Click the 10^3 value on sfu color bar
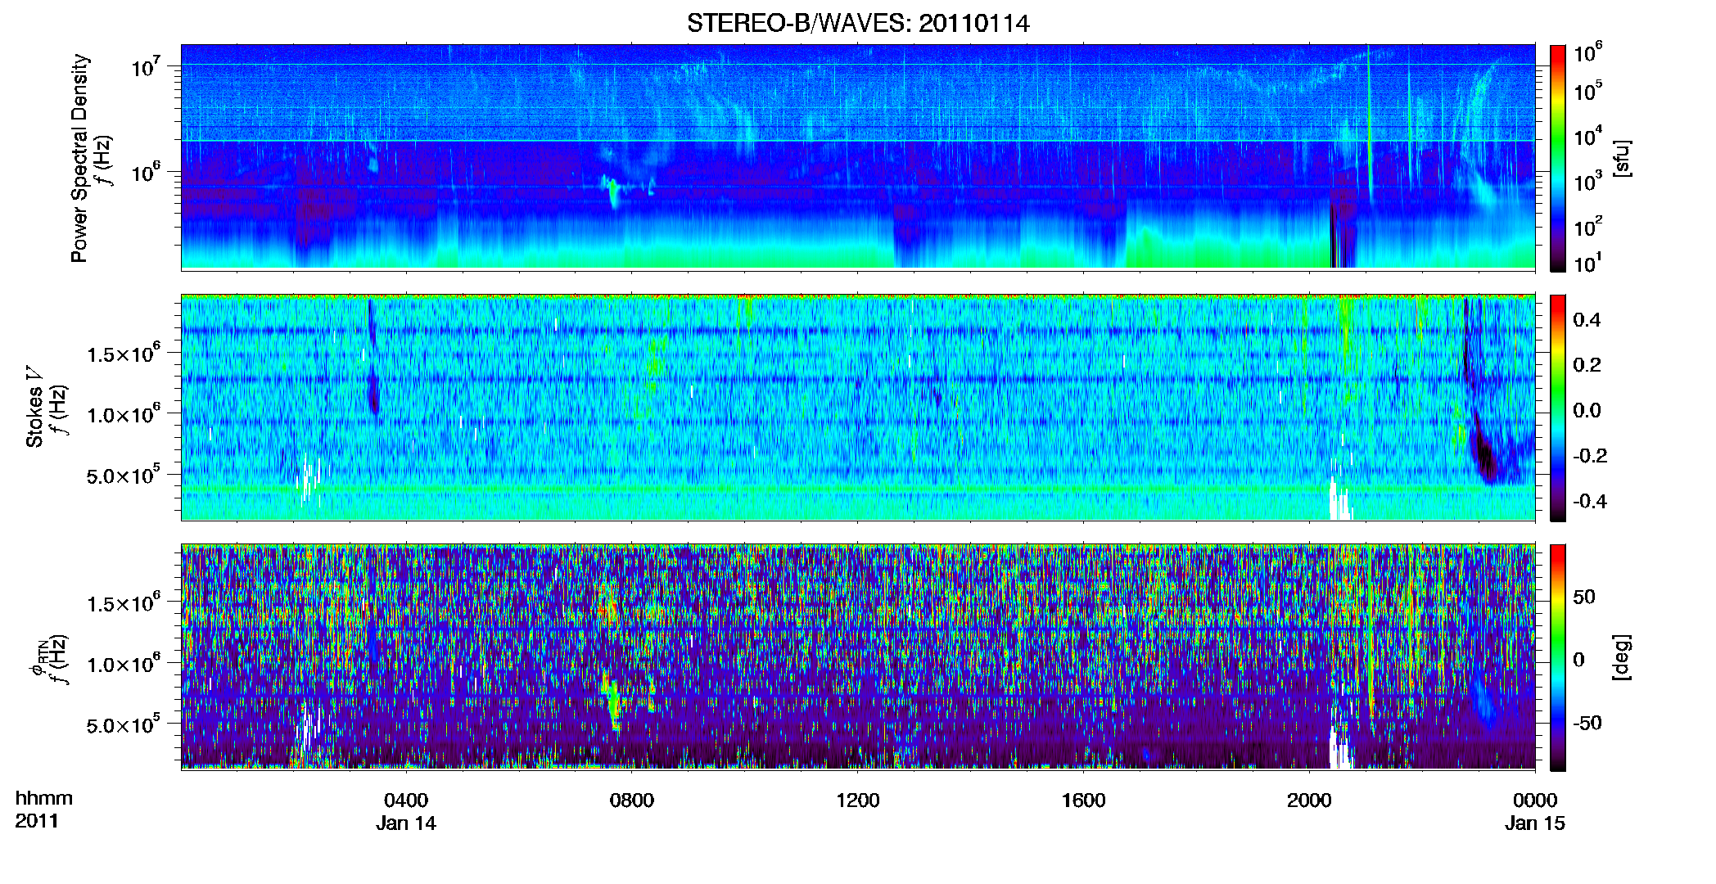Viewport: 1716px width, 884px height. 1588,181
